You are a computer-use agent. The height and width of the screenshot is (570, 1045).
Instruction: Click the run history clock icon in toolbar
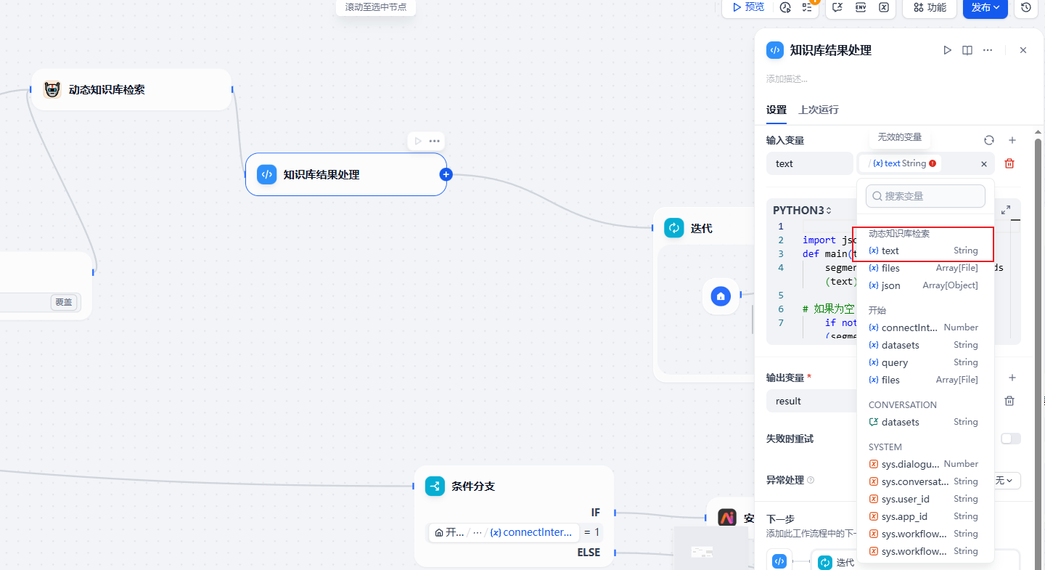tap(785, 7)
